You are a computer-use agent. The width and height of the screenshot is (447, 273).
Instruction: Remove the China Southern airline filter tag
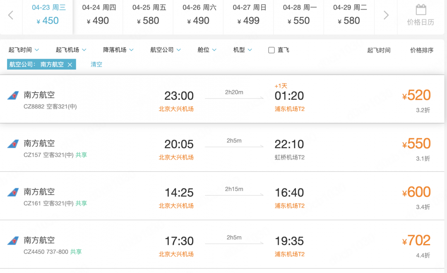70,65
